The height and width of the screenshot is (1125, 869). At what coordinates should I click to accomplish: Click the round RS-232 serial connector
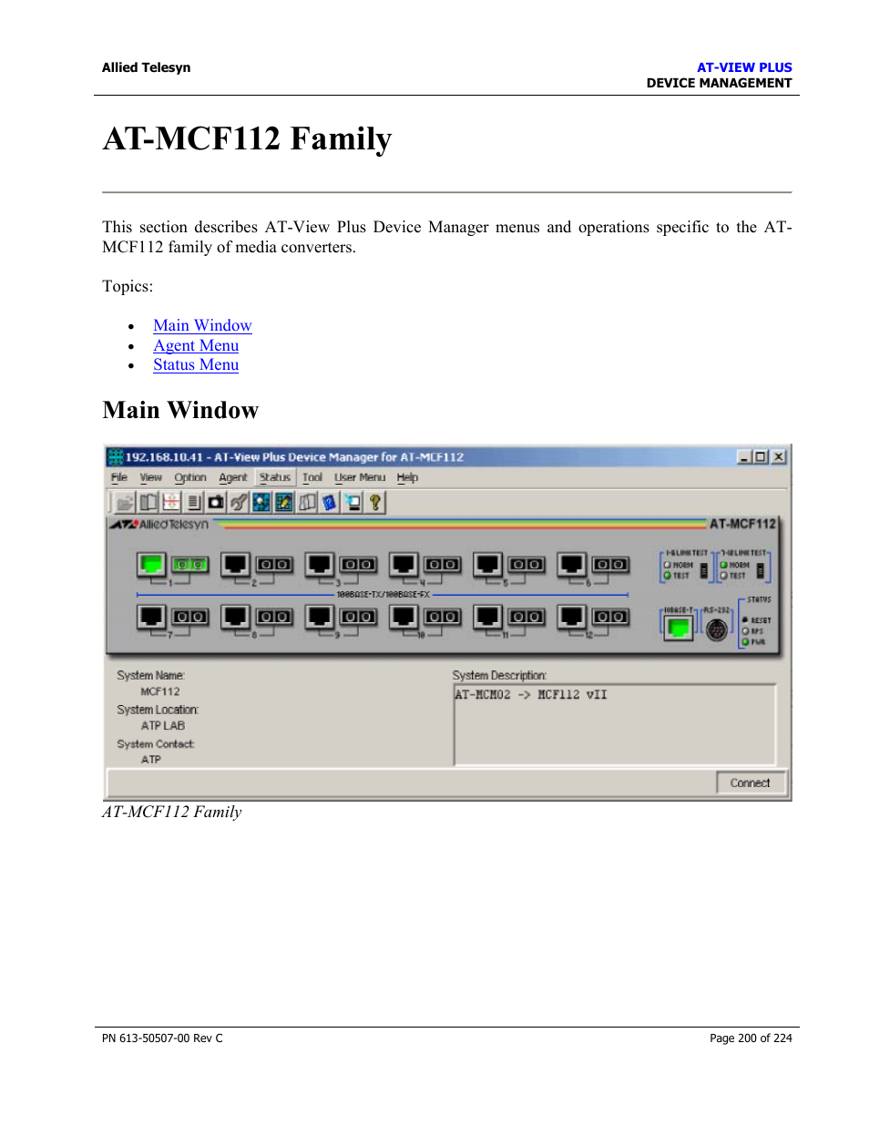(717, 629)
